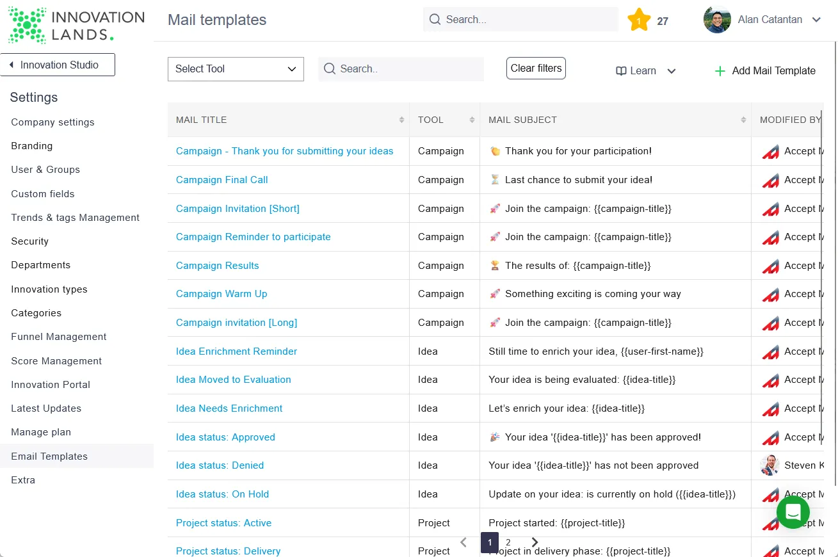Go to next page arrow in pagination

(535, 542)
